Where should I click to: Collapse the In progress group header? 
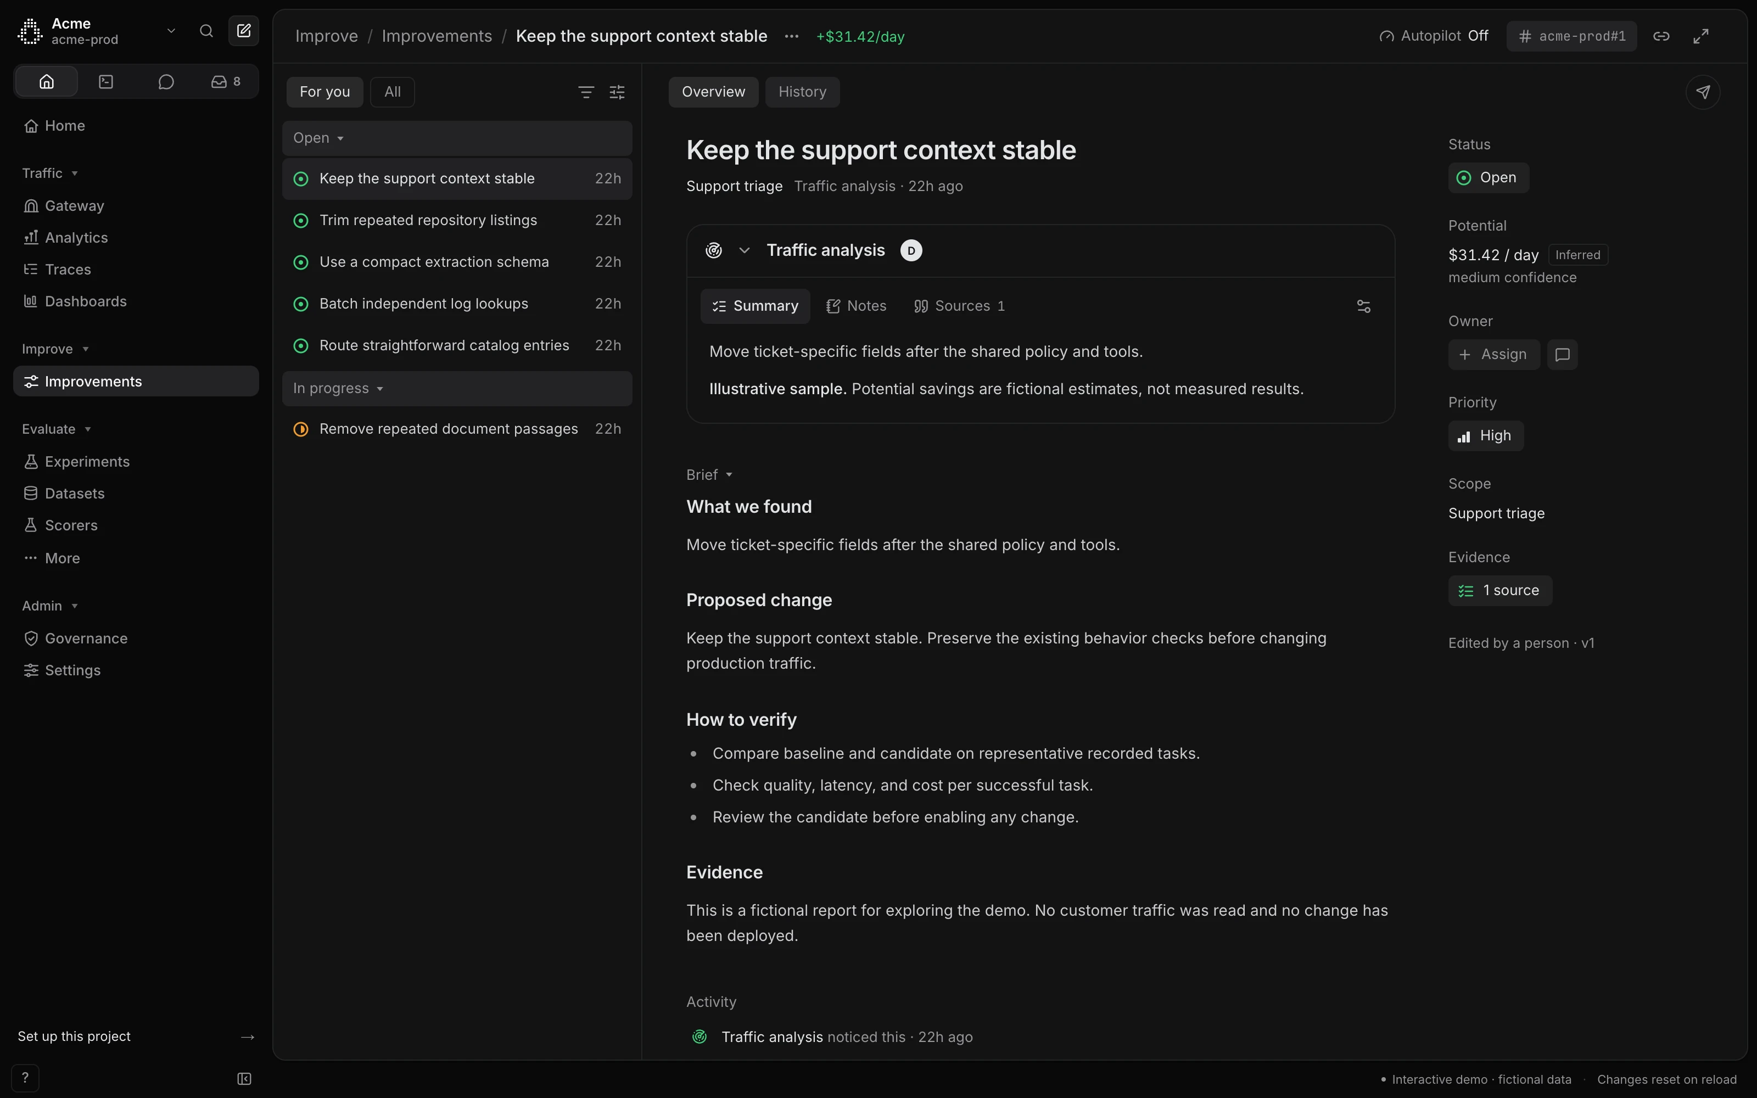(457, 389)
